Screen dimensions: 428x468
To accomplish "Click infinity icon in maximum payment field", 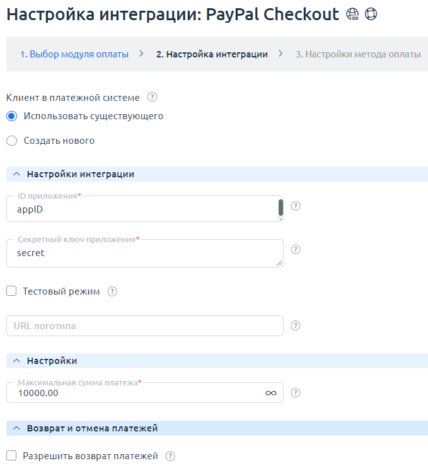I will [271, 393].
